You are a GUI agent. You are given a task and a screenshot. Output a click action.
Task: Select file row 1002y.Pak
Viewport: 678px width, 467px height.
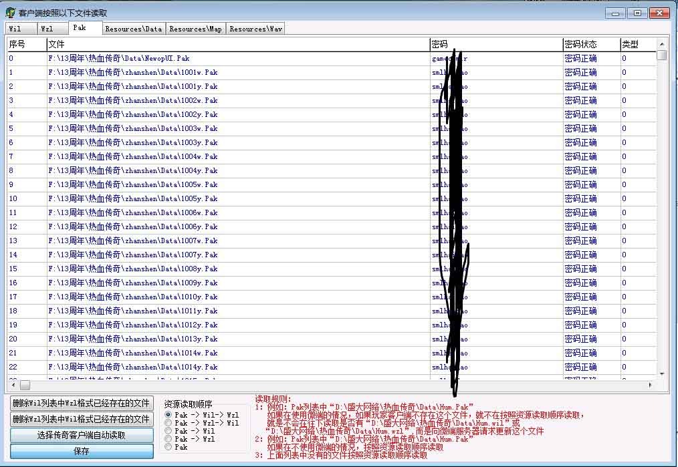(x=332, y=114)
